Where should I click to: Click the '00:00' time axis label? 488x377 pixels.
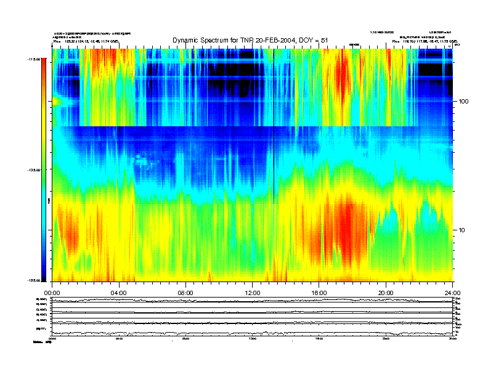coord(52,293)
